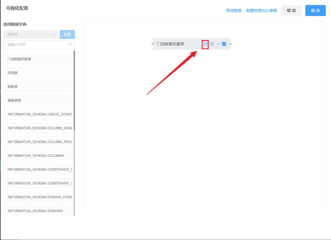
Task: Click the search magnifier icon in the filter box
Action: [x=70, y=44]
